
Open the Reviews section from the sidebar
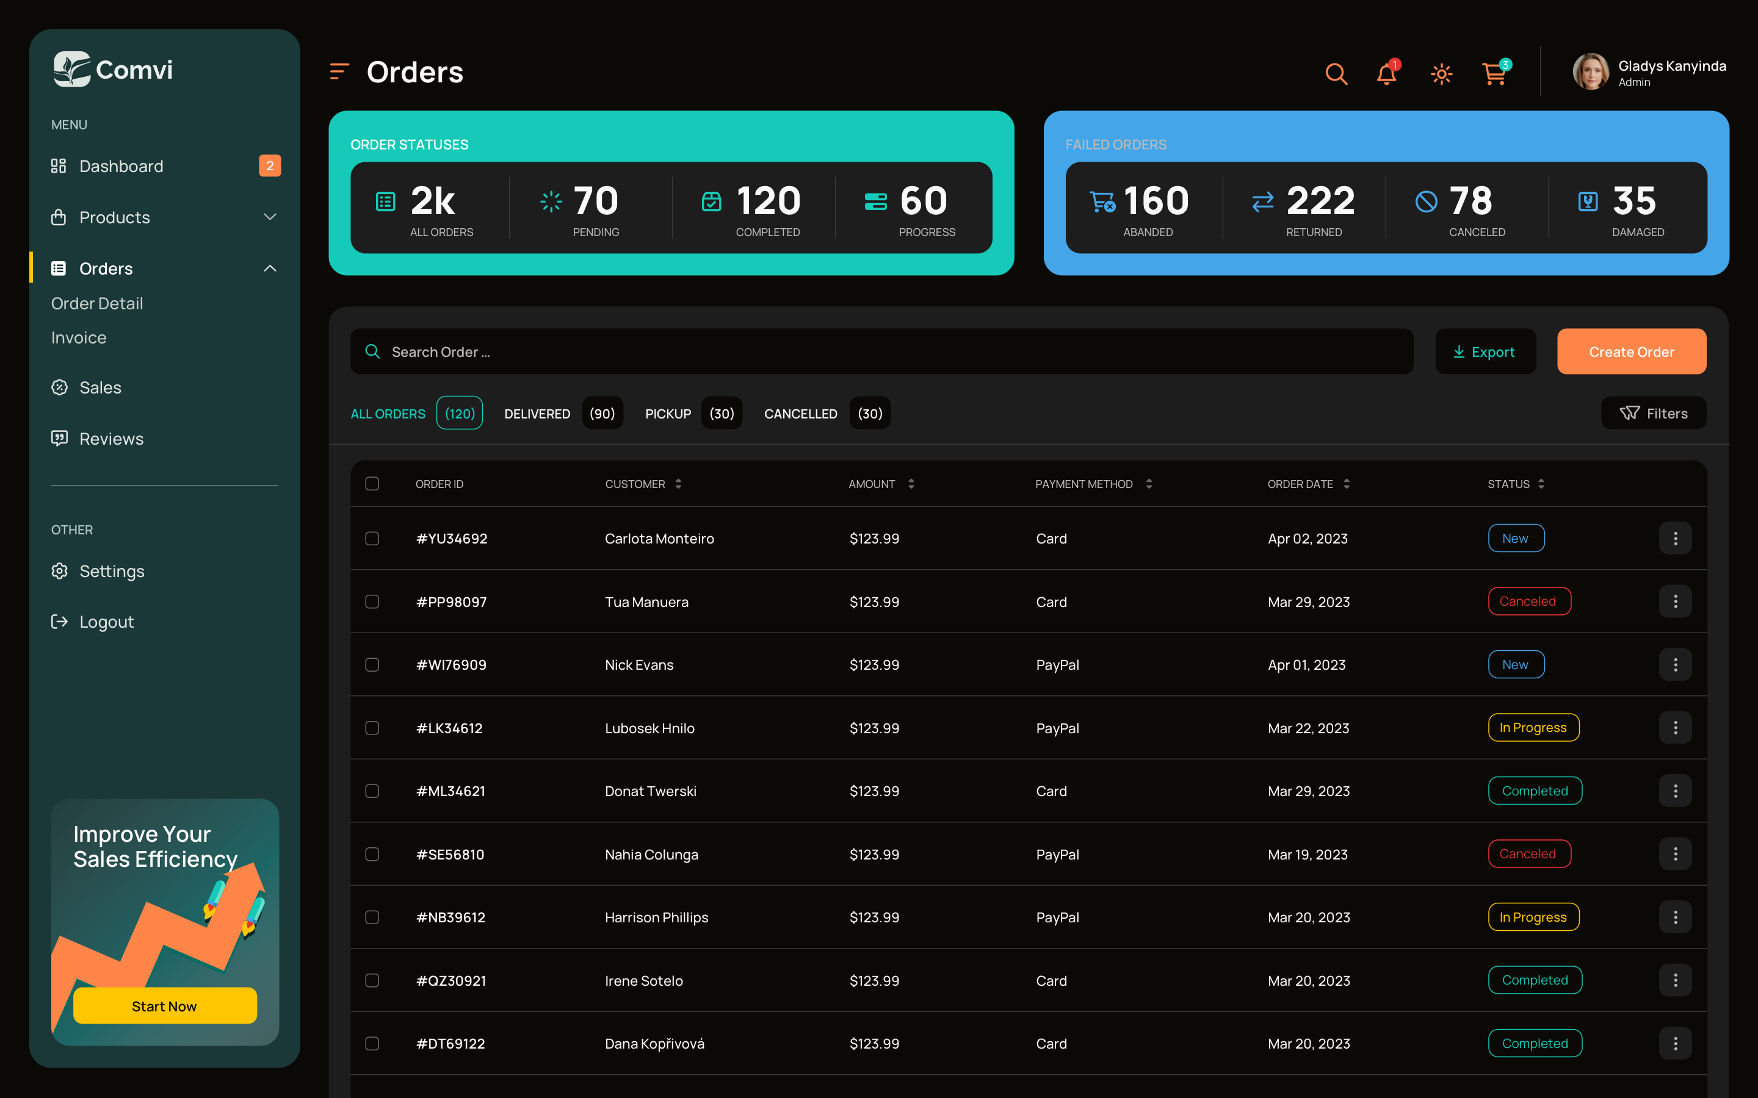111,439
